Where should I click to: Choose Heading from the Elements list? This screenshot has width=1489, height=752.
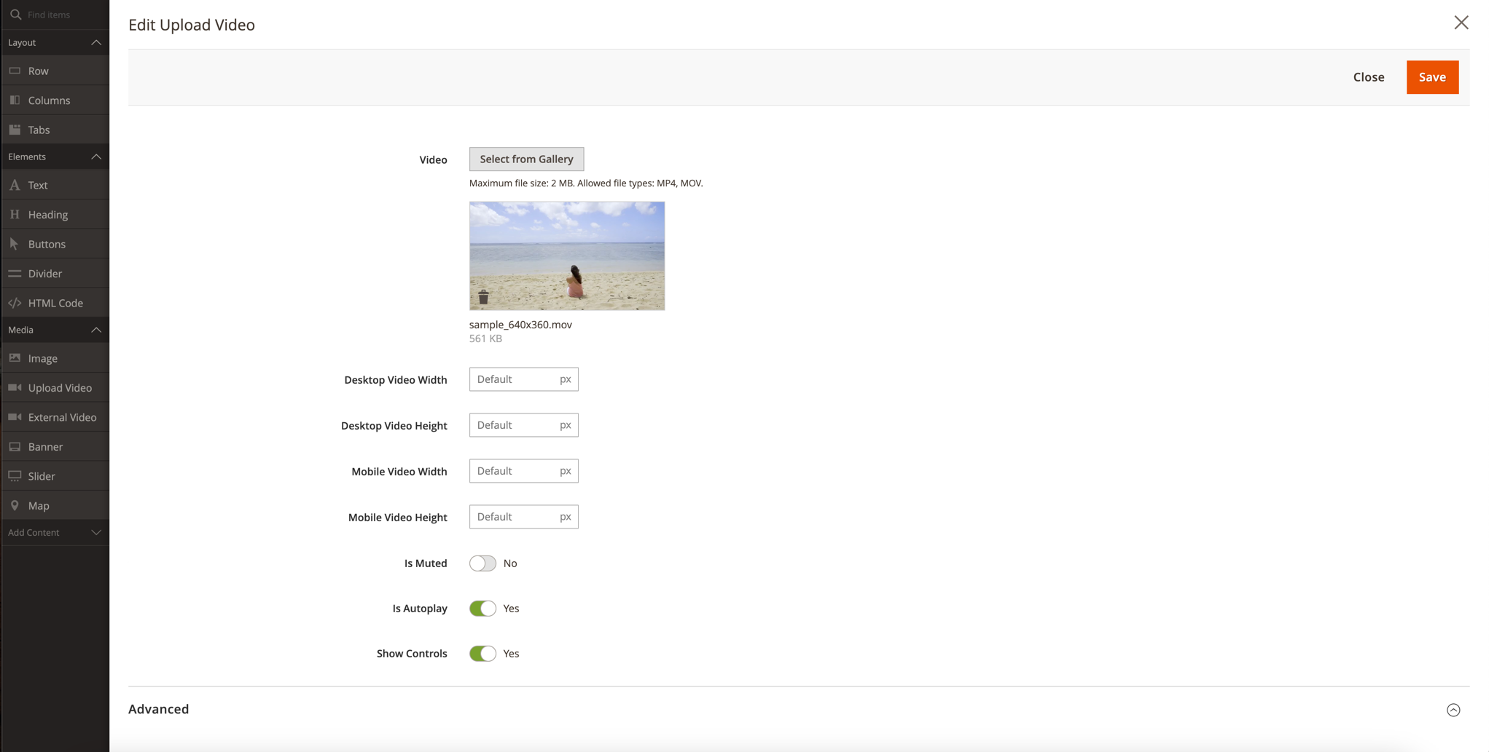(48, 215)
